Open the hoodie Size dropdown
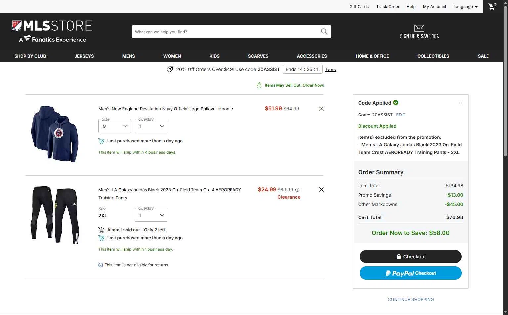The height and width of the screenshot is (315, 508). [x=114, y=126]
